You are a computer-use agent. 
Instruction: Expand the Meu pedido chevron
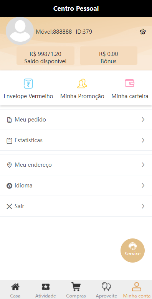(143, 120)
